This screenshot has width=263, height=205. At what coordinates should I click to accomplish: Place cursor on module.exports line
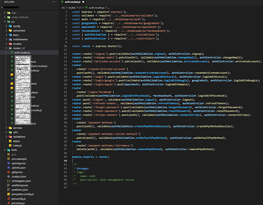pos(91,157)
